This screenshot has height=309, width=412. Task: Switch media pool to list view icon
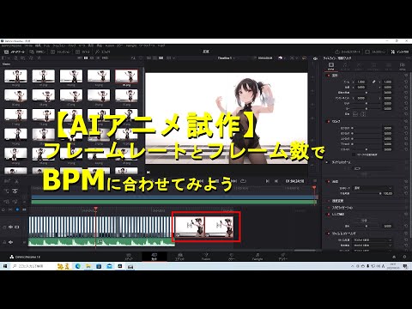tap(98, 58)
